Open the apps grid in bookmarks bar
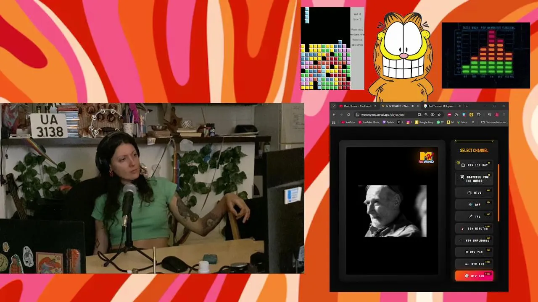Viewport: 538px width, 302px height. 334,122
